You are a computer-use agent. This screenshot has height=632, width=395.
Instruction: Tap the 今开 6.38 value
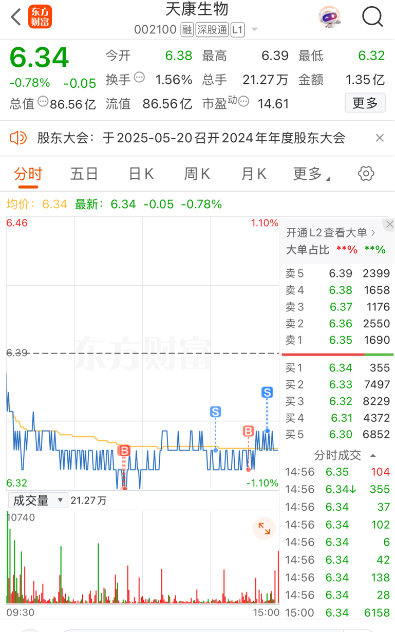[179, 55]
